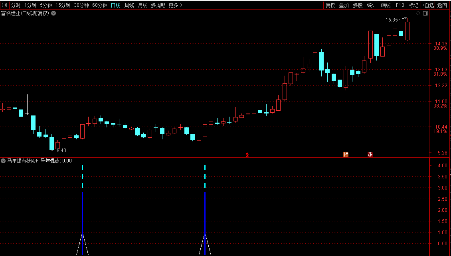Click the 0.50 indicator axis value
451x256 pixels.
tap(442, 244)
